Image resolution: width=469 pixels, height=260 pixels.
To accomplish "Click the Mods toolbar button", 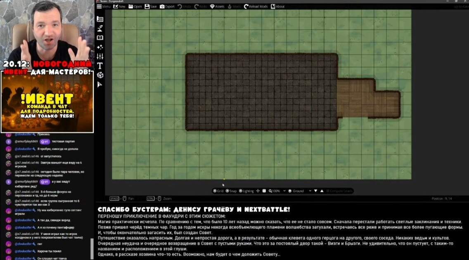I will click(x=234, y=6).
